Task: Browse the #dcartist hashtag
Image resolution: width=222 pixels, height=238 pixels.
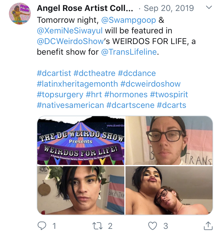Action: 54,73
